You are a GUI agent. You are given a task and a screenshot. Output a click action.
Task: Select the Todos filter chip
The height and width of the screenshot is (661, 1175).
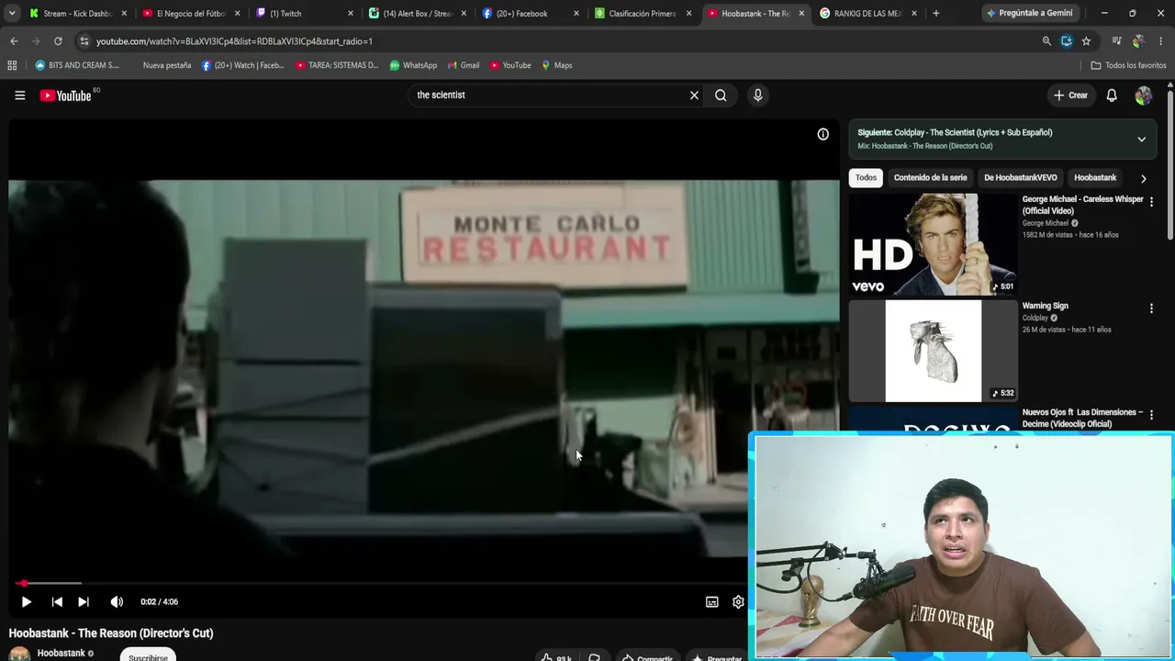[x=866, y=178]
